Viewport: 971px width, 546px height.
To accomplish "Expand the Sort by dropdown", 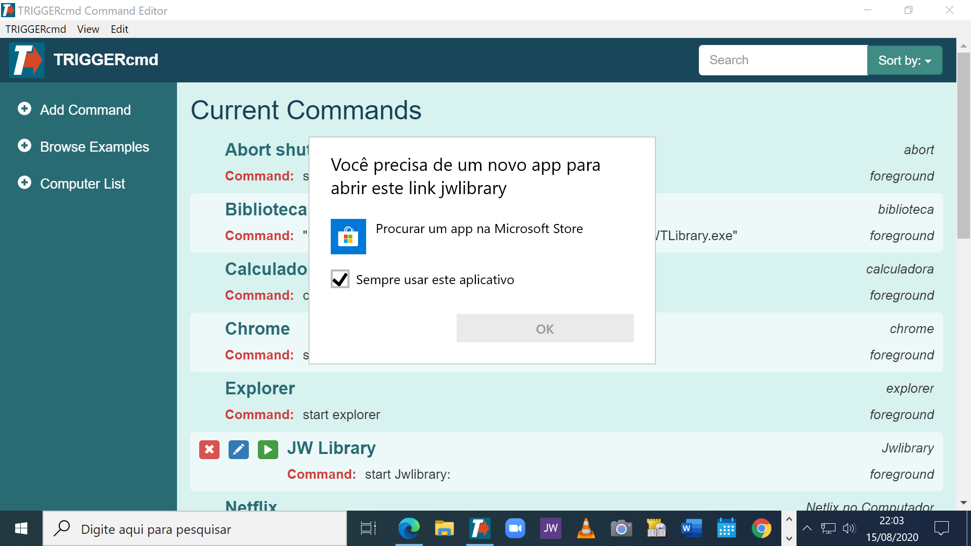I will [905, 60].
